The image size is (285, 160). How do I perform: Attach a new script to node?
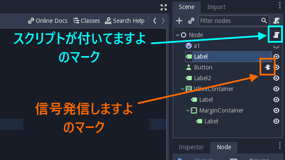(276, 21)
